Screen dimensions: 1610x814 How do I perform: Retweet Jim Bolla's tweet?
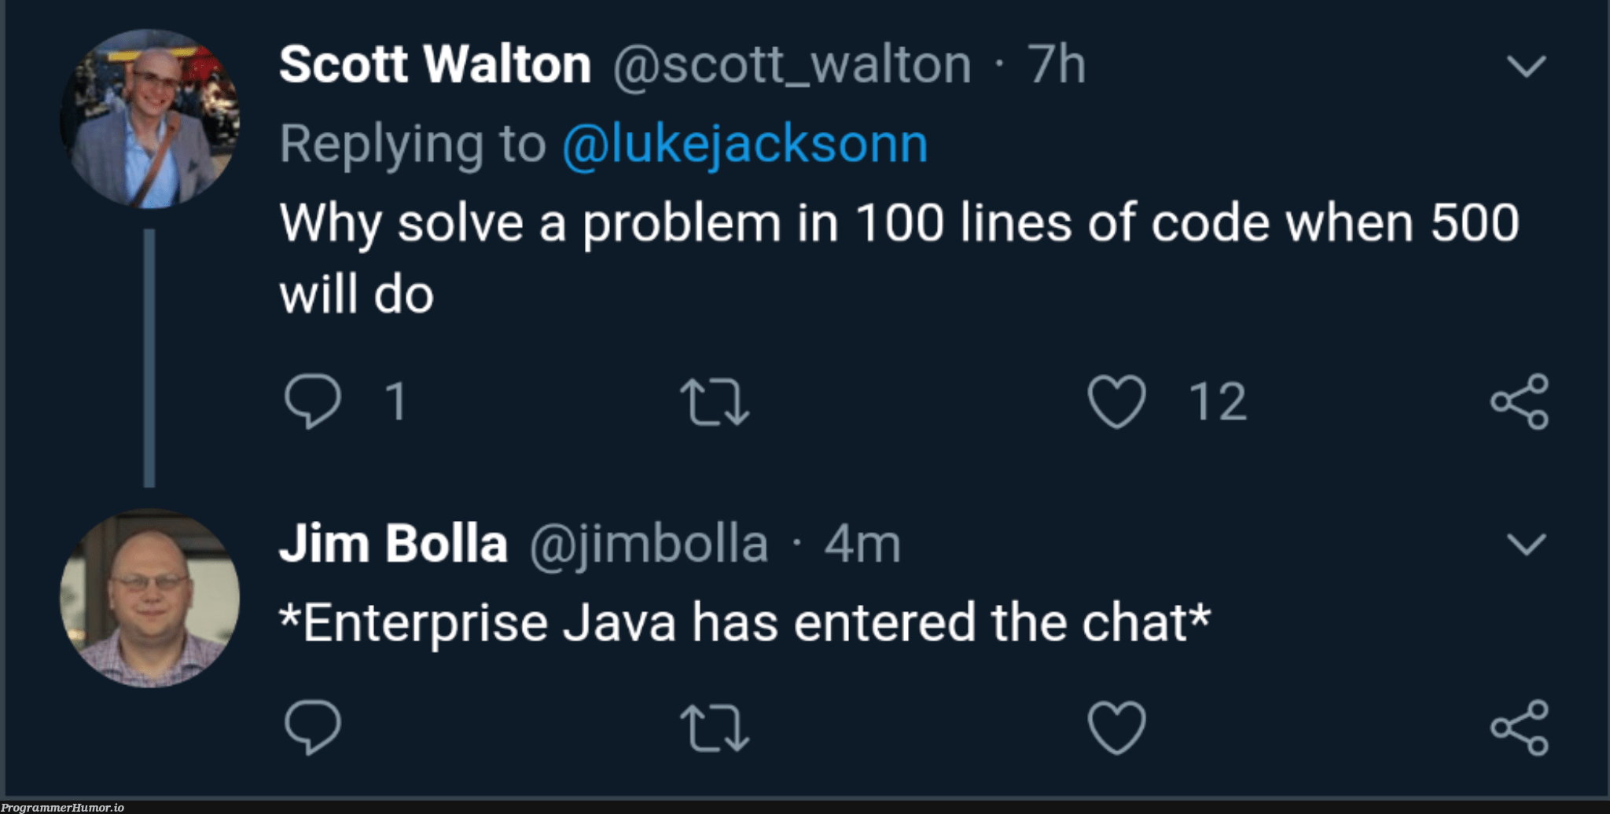point(714,727)
